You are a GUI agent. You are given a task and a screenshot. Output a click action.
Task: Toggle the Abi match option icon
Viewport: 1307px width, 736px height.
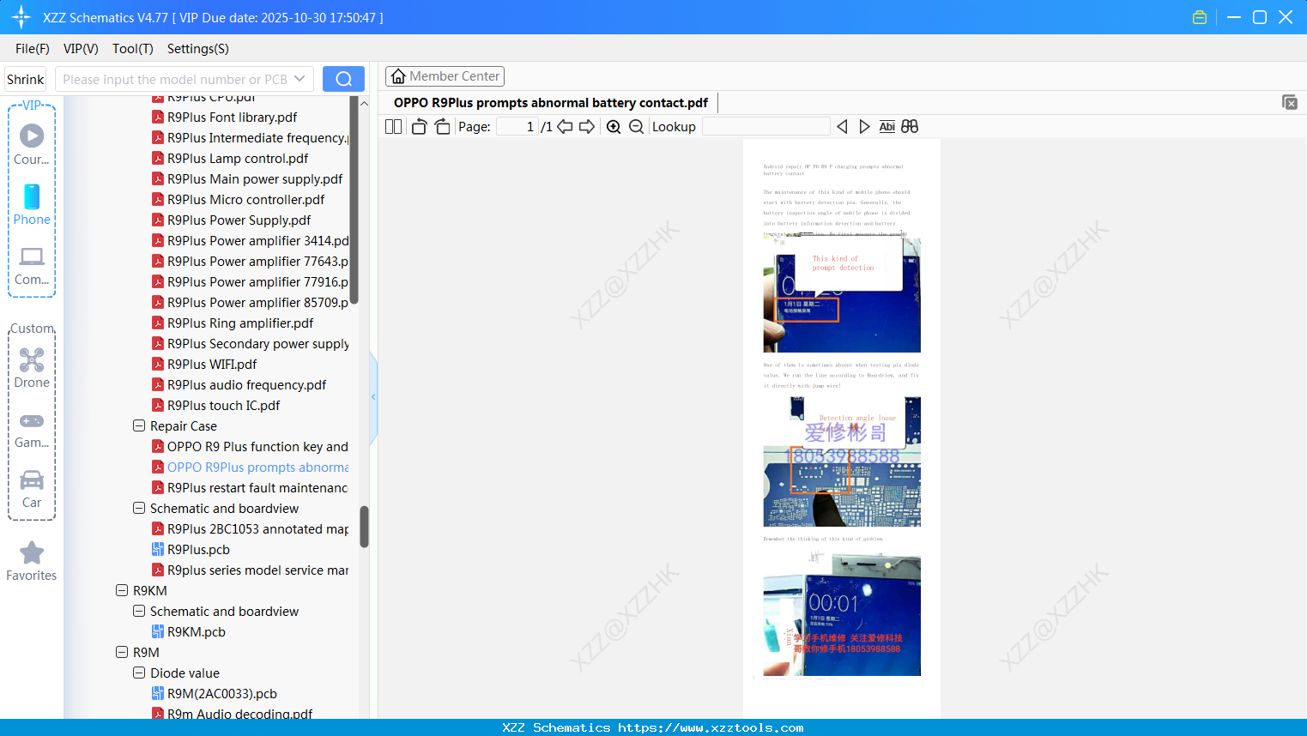[887, 127]
